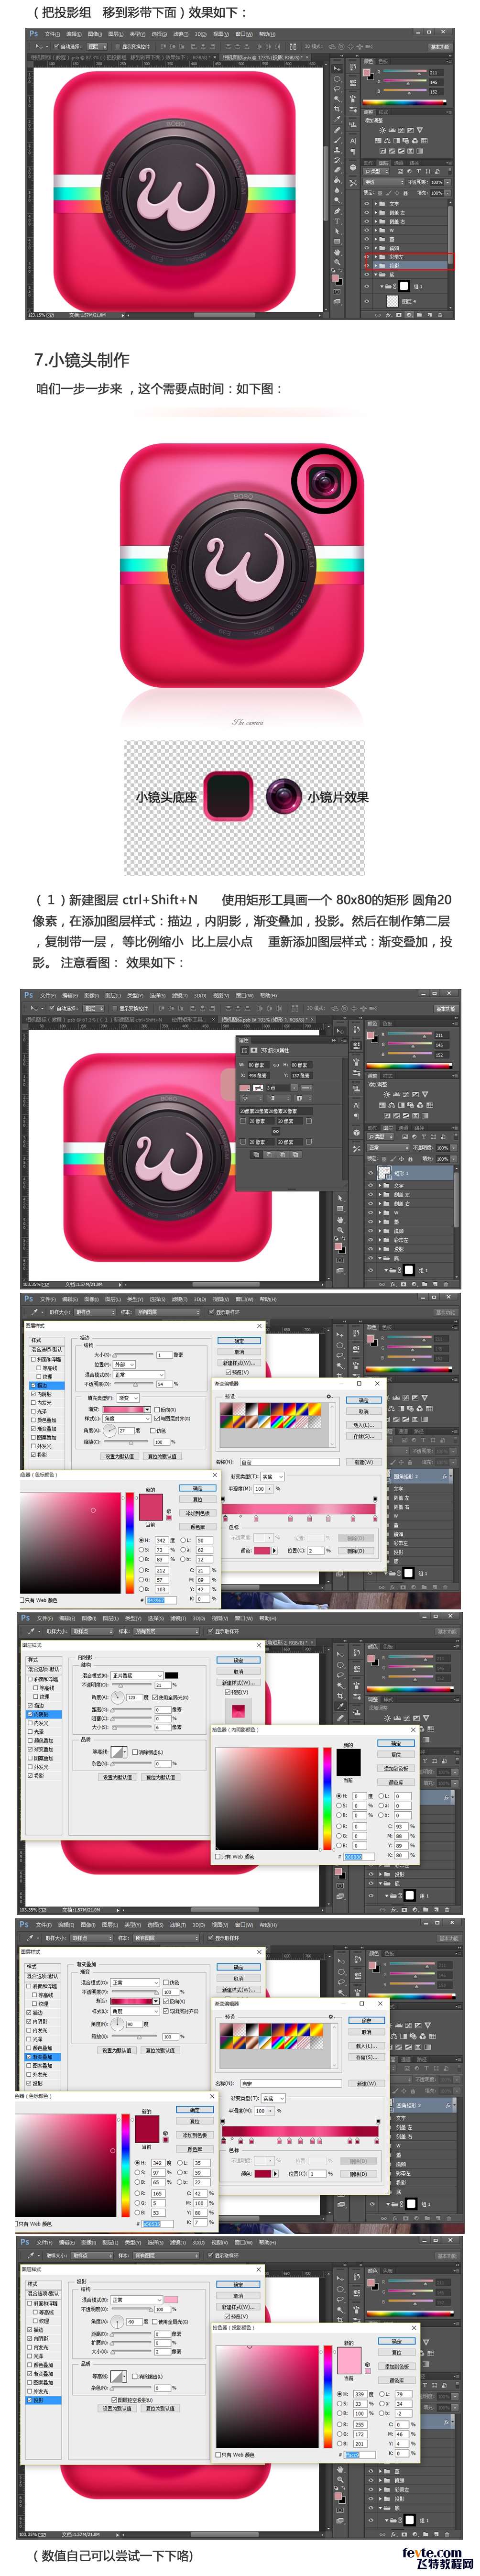Hide the 投影 layer group in topmost screenshot

point(367,266)
